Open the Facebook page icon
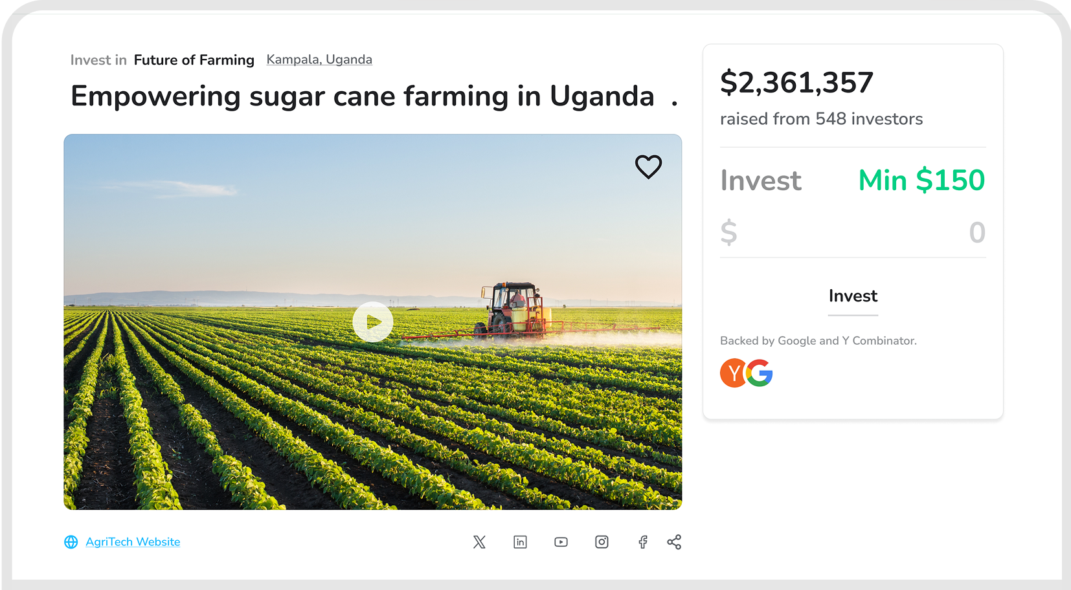 [642, 542]
